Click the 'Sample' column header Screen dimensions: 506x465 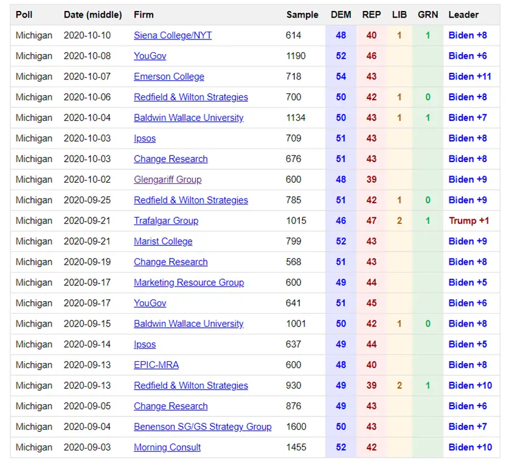tap(302, 15)
